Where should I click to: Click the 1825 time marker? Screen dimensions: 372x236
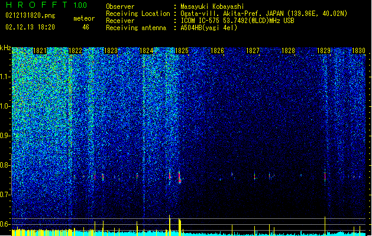[x=182, y=51]
